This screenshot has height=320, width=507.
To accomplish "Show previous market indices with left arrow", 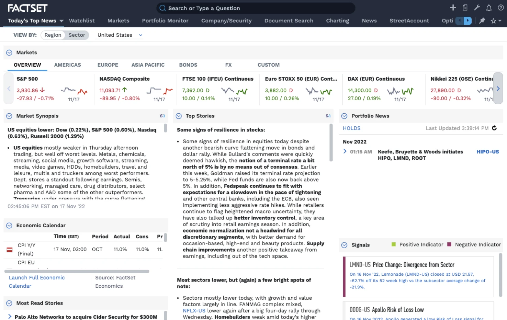I will pos(9,89).
